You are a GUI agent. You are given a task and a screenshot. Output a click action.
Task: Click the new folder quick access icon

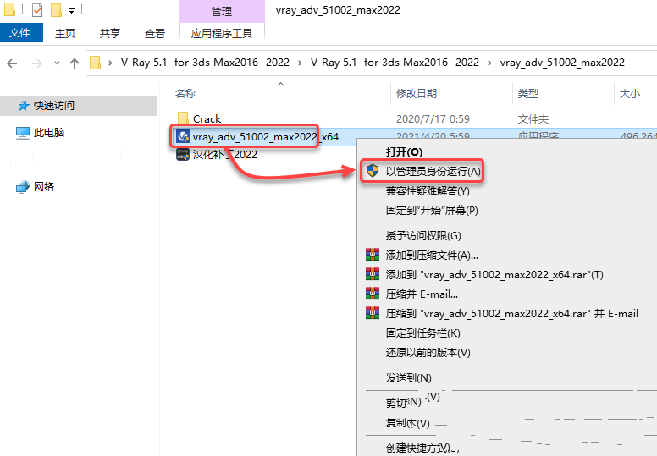(x=56, y=9)
